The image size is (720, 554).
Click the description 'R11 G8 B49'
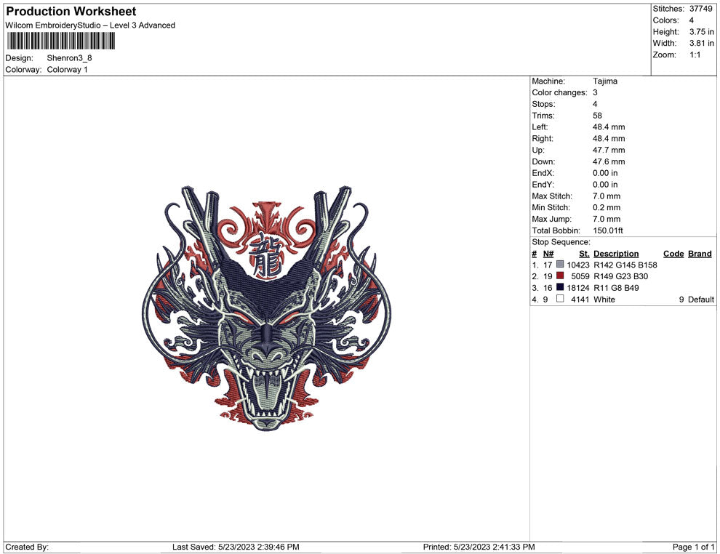[x=616, y=288]
